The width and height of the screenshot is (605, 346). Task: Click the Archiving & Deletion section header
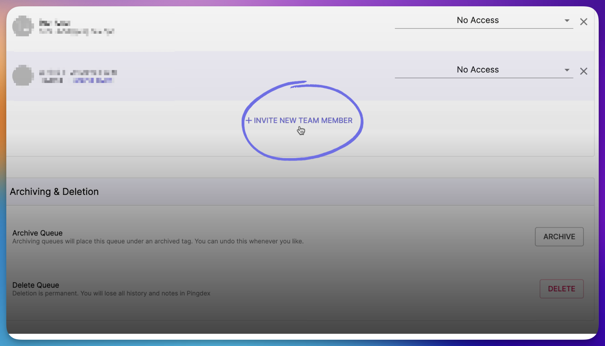[x=54, y=192]
